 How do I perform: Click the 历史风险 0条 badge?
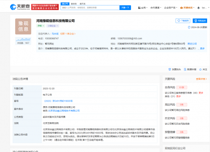coord(182,118)
